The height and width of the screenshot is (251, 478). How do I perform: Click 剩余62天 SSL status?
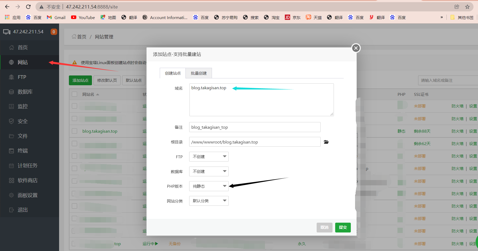click(x=422, y=144)
